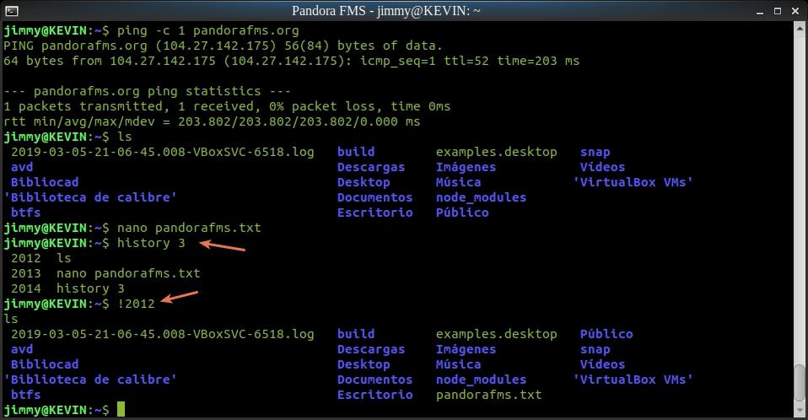
Task: Click history entry '2013 nano pandorafms.txt'
Action: [x=105, y=273]
